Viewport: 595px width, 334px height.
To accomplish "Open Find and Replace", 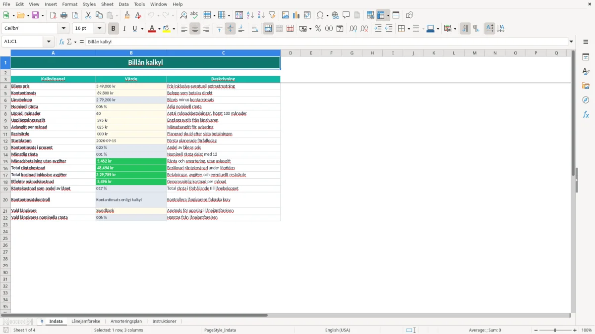I will [183, 15].
